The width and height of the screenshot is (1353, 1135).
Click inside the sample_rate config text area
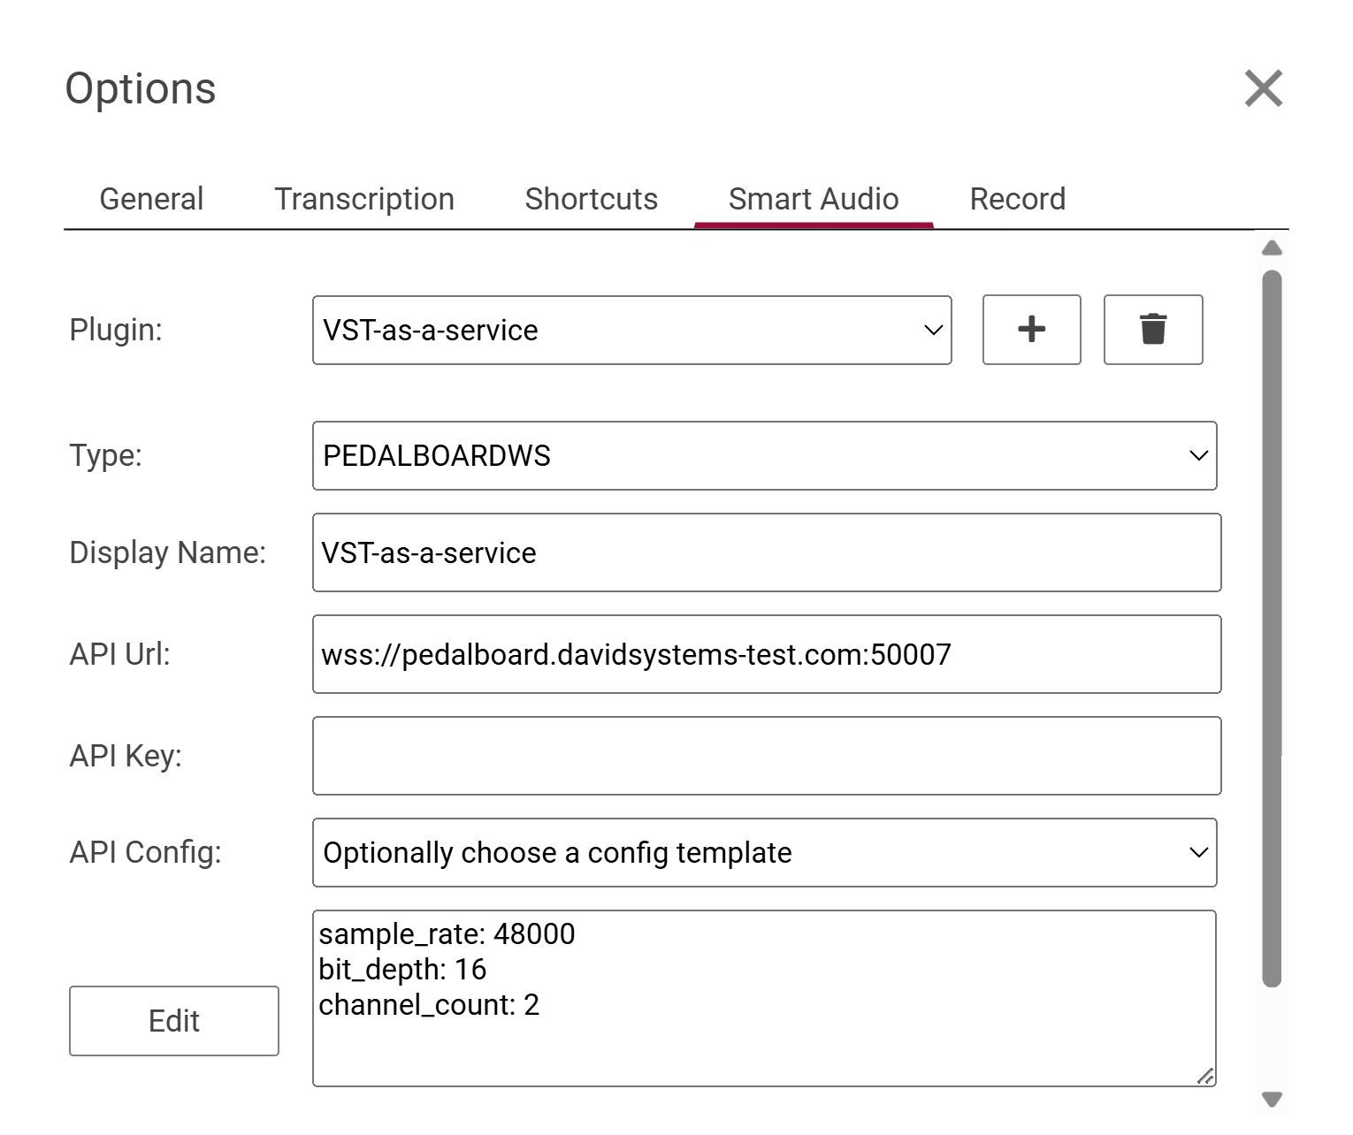click(764, 999)
